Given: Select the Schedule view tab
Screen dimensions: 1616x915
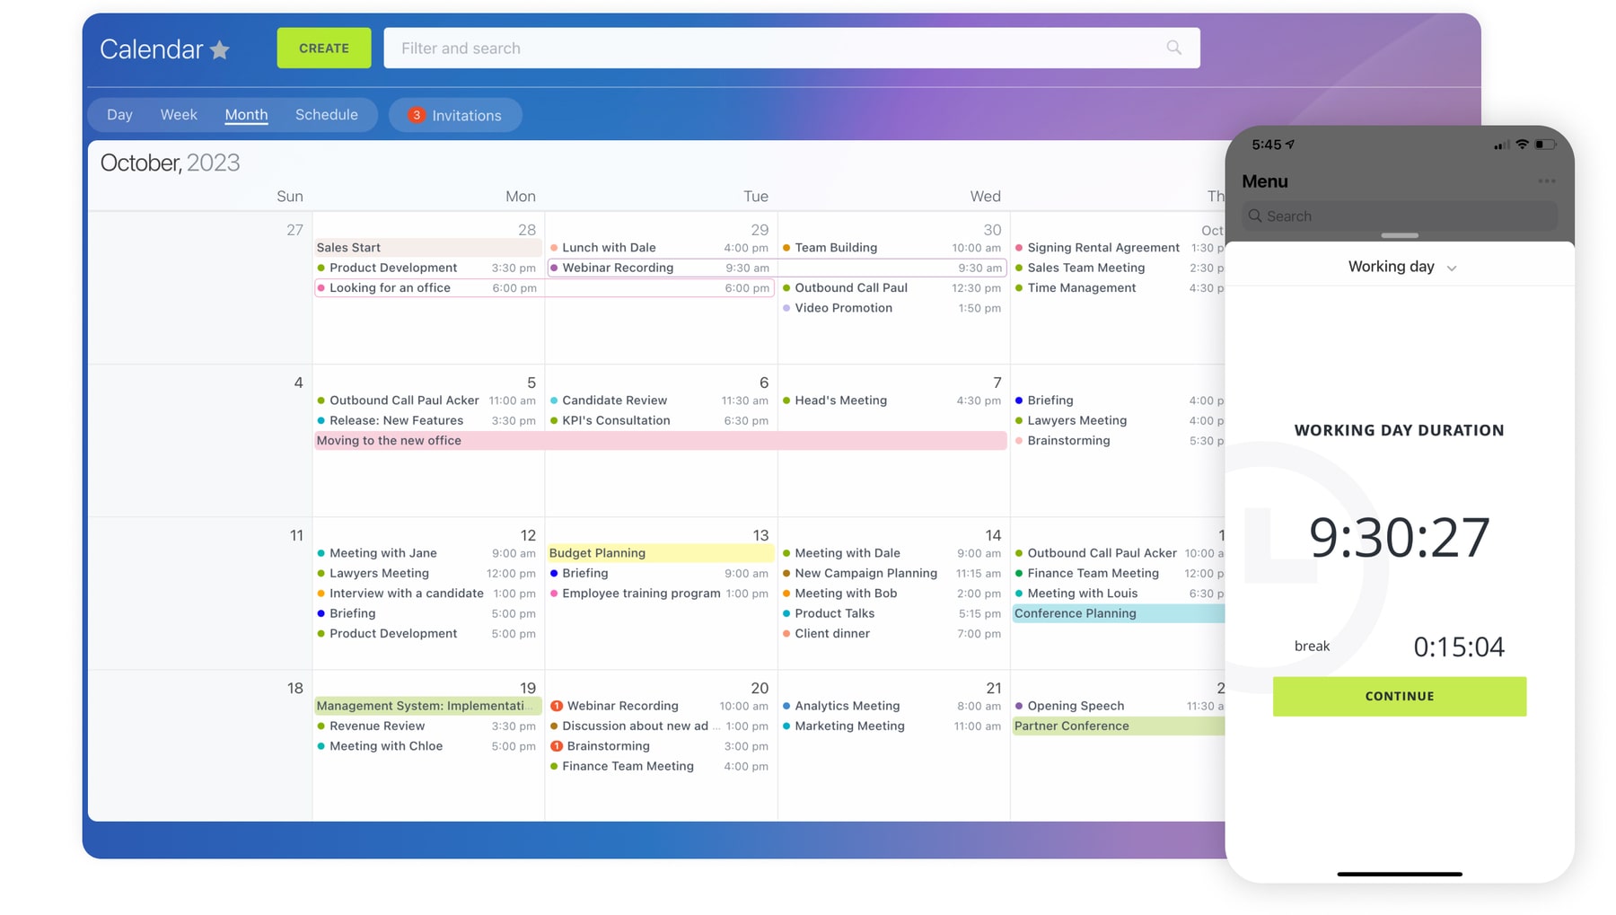Looking at the screenshot, I should click(x=326, y=115).
